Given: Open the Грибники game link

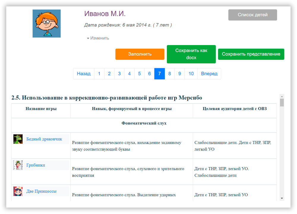Looking at the screenshot, I should tap(36, 165).
